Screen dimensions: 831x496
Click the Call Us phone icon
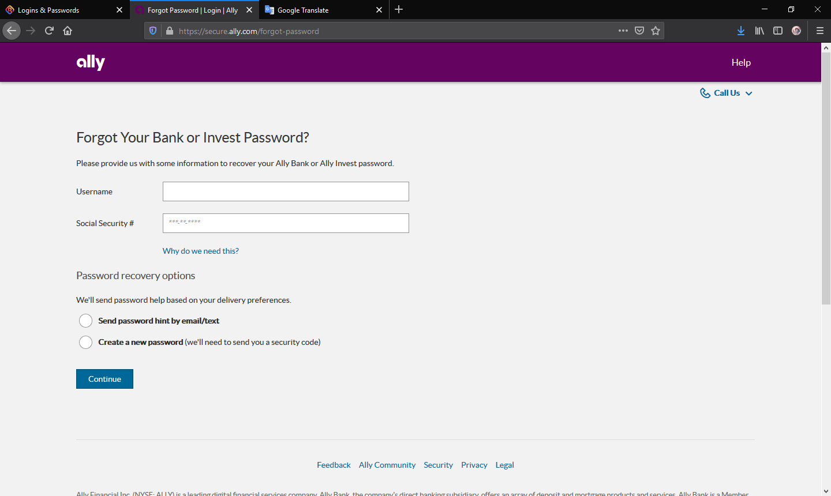click(705, 93)
